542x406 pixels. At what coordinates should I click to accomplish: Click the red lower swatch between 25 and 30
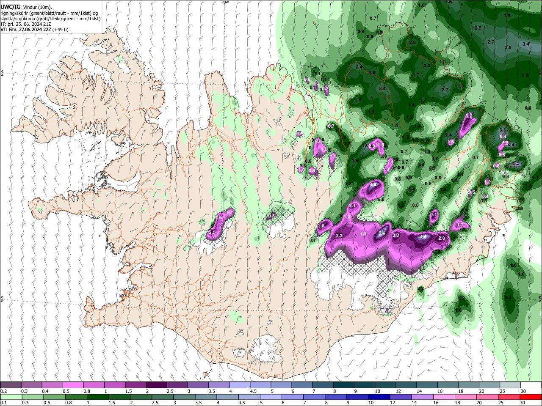point(508,397)
